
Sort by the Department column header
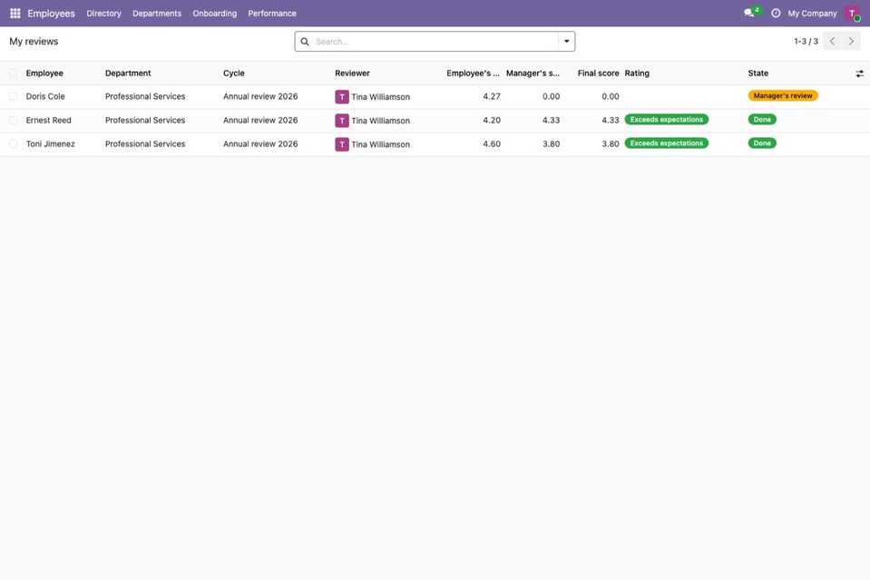click(128, 74)
